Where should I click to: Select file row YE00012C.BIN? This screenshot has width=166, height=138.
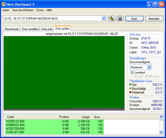tap(54, 121)
